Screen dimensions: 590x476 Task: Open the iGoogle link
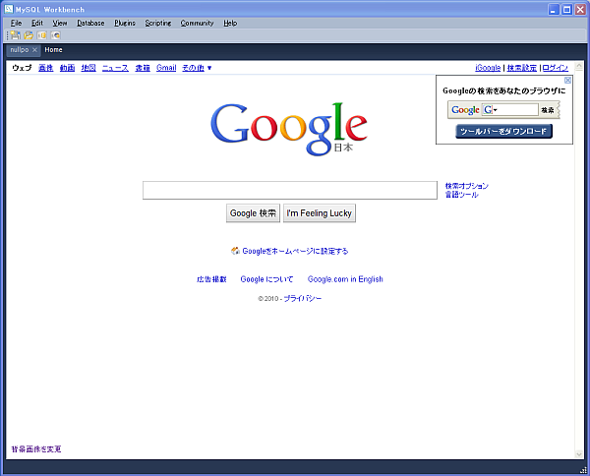pos(488,68)
